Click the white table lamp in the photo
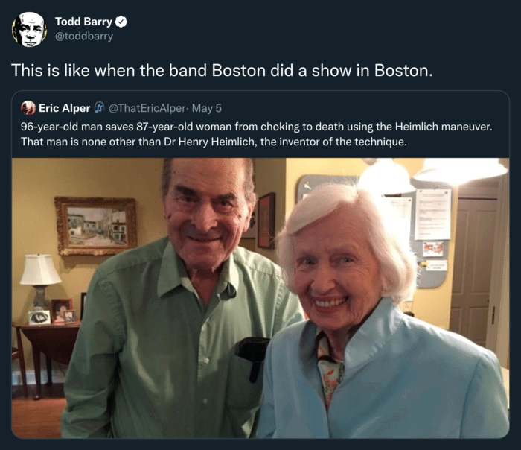The image size is (521, 450). pyautogui.click(x=40, y=282)
